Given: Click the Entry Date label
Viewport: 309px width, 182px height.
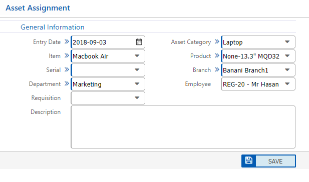Looking at the screenshot, I should (x=47, y=42).
